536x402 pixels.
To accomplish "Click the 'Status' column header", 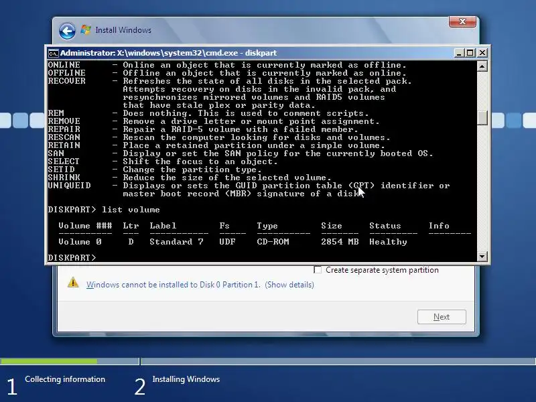I will click(x=385, y=226).
